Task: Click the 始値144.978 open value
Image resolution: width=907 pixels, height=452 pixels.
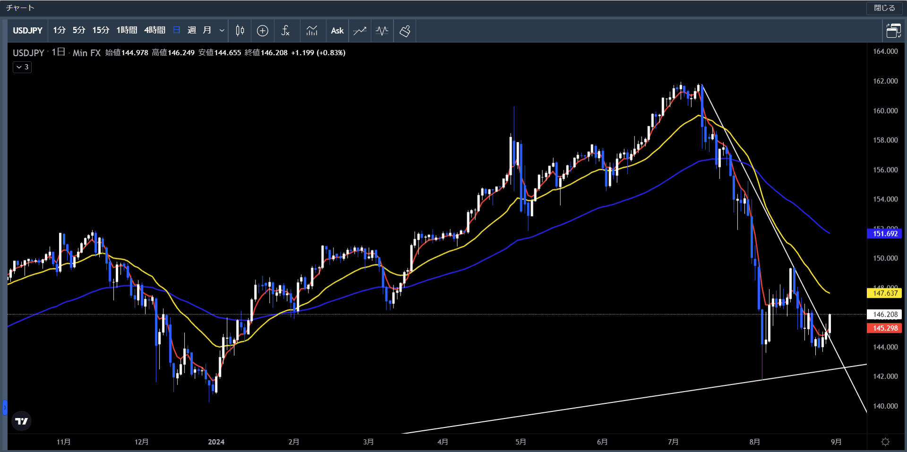Action: point(127,53)
